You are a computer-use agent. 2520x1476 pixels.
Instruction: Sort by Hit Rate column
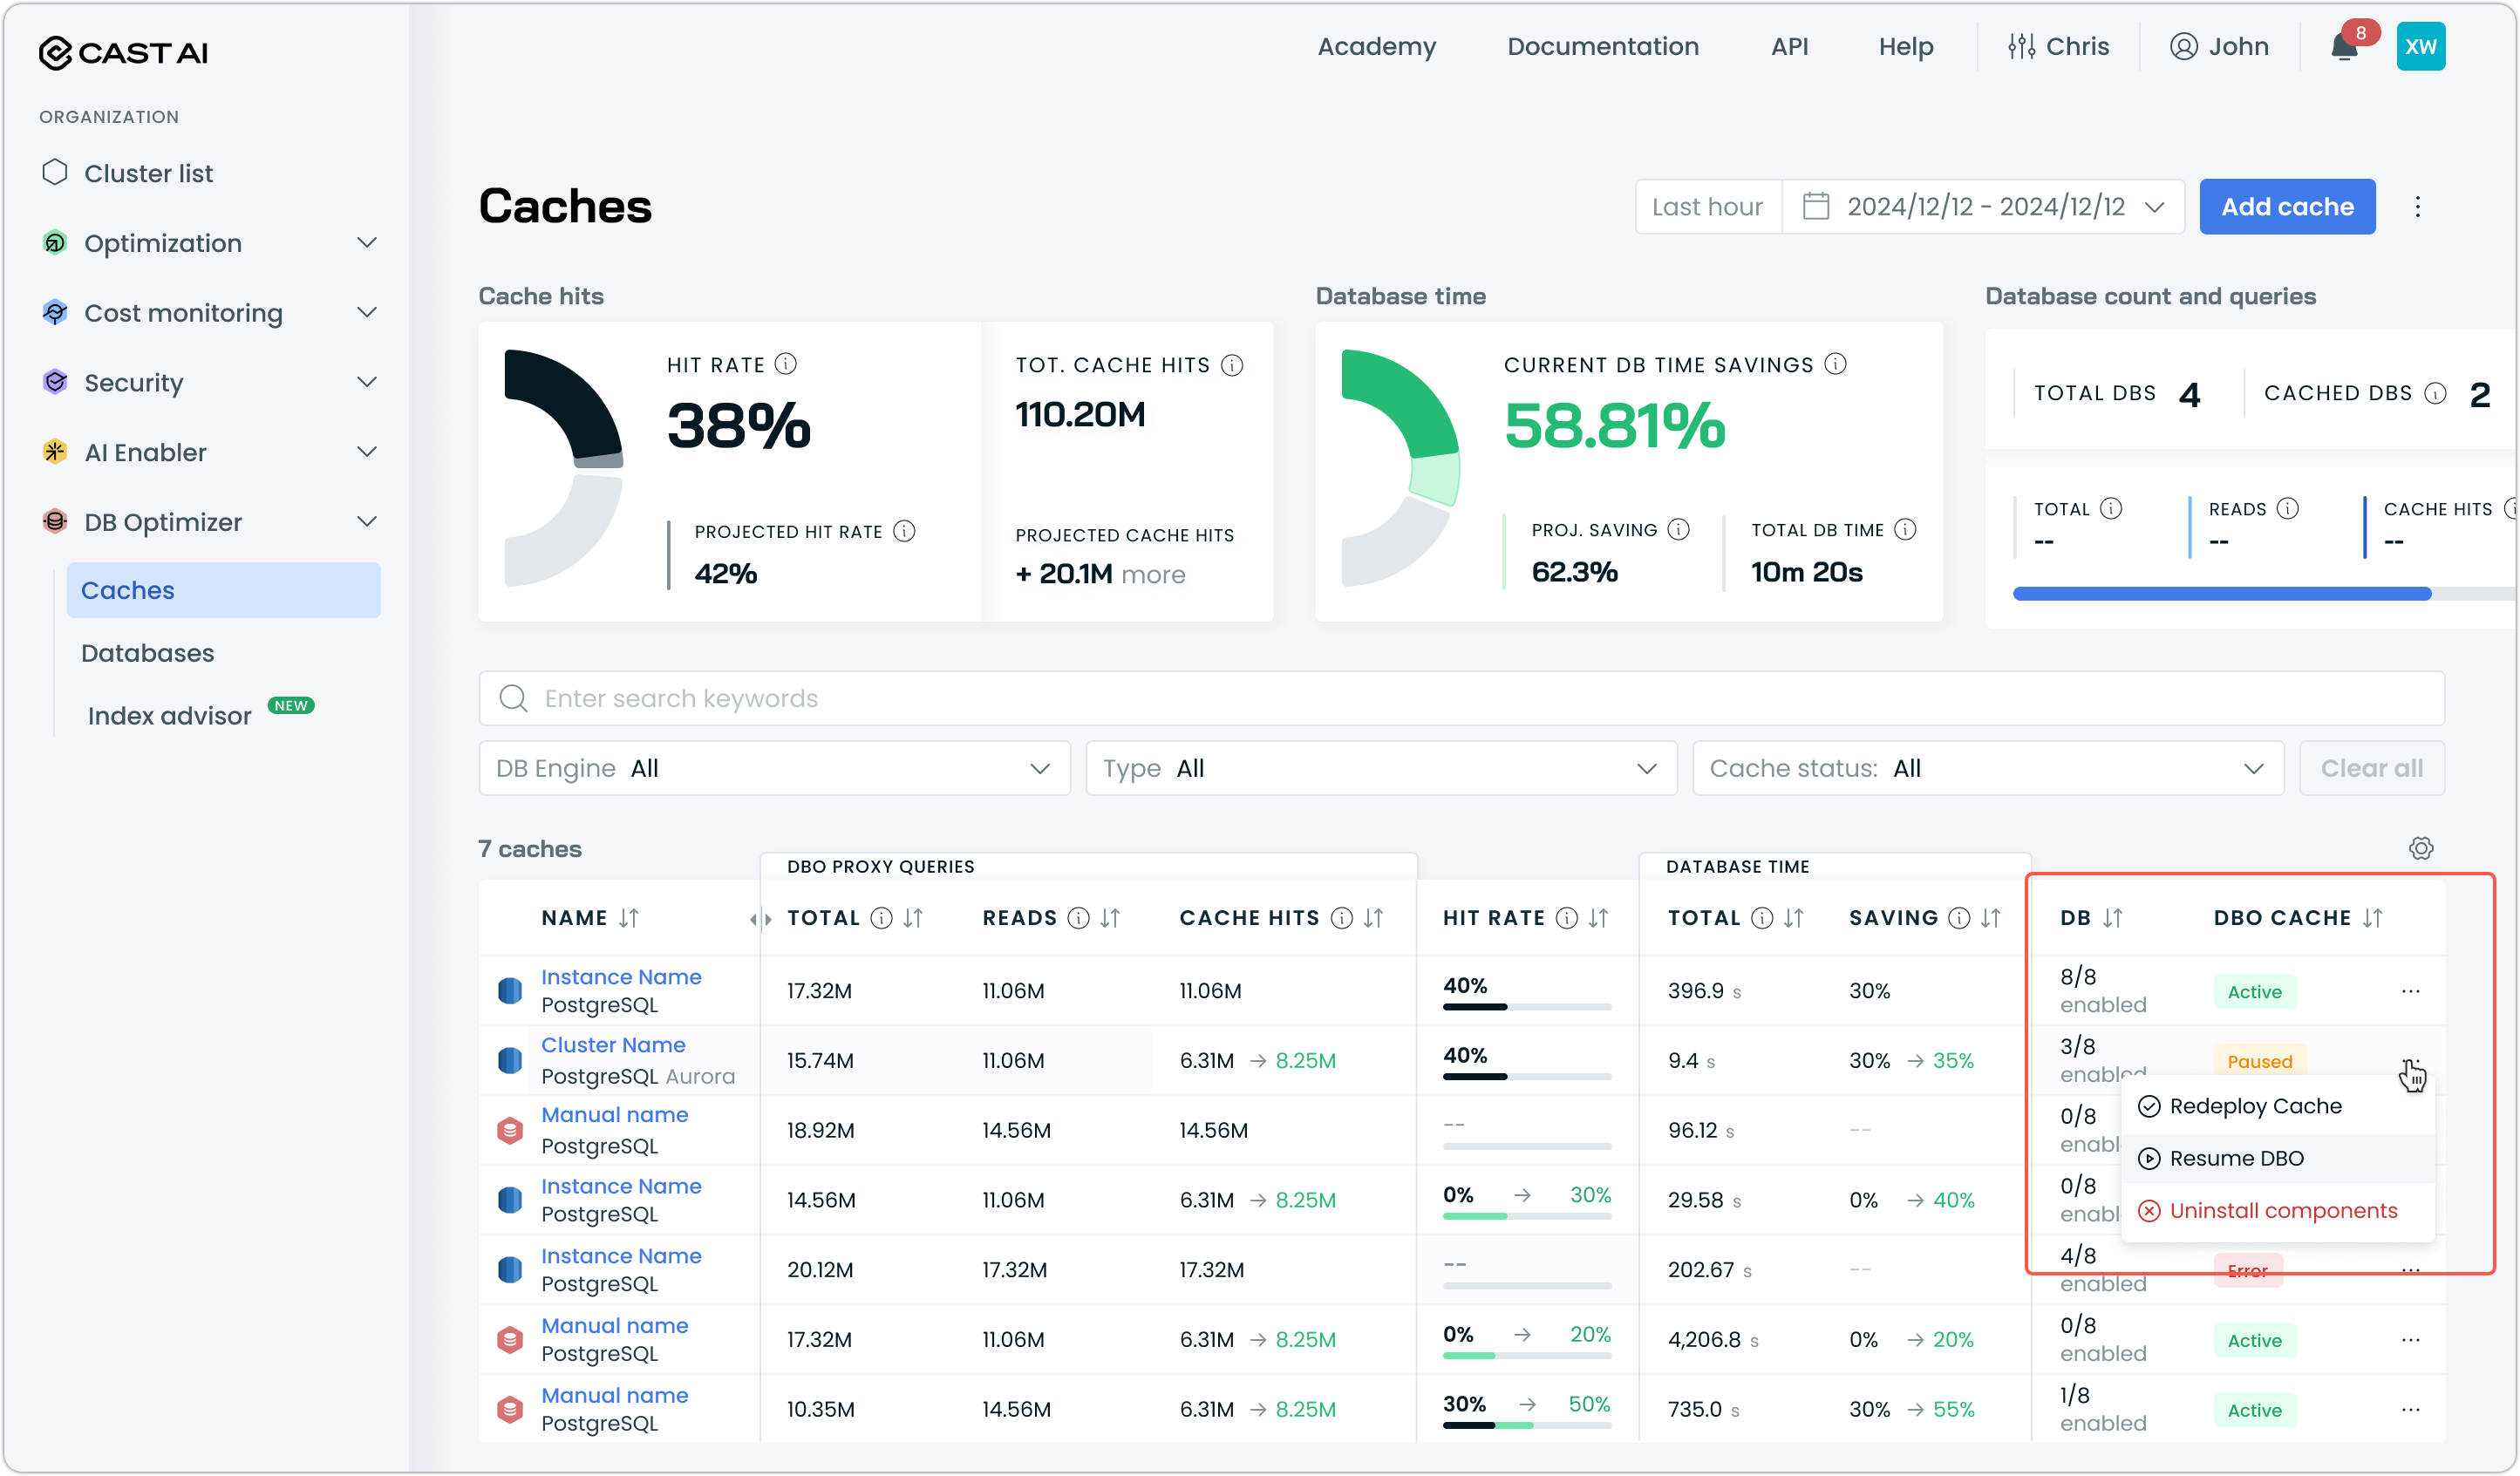pyautogui.click(x=1598, y=917)
